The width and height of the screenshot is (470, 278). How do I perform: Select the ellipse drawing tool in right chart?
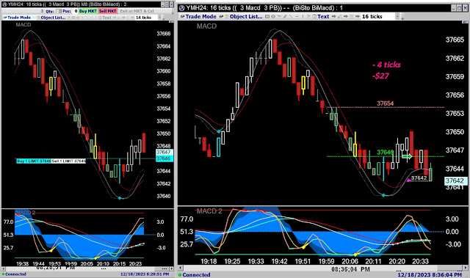273,16
